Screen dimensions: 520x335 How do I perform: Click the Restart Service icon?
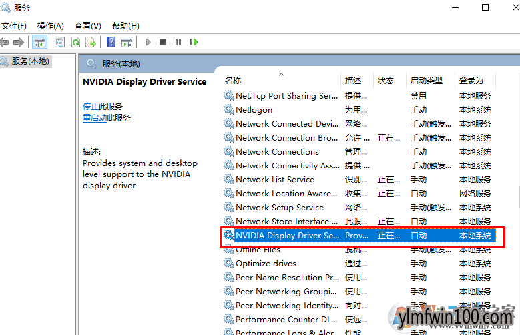click(x=194, y=42)
